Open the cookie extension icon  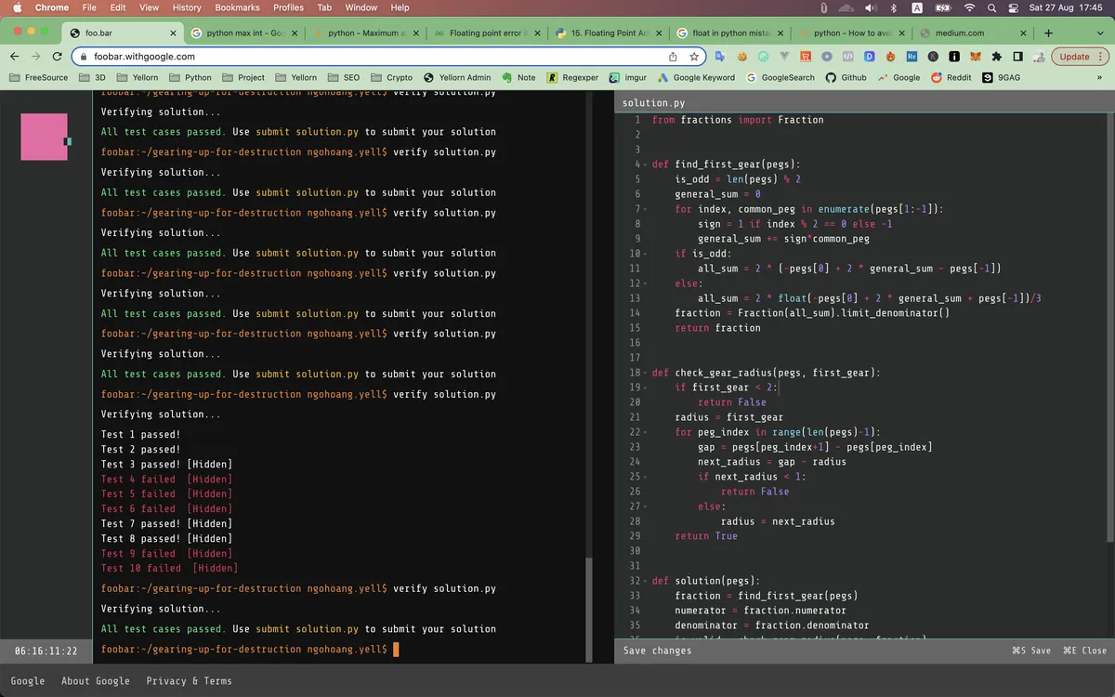point(741,57)
